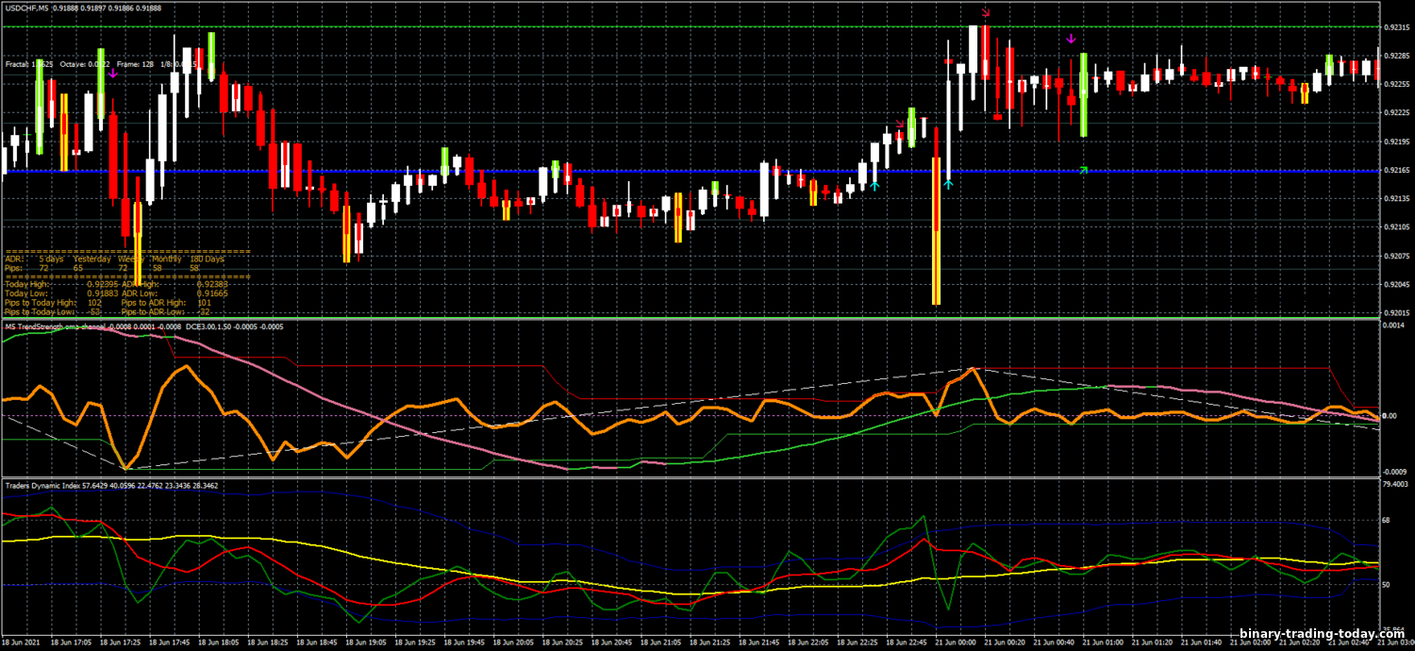
Task: Click the Yesterday pips value 65
Action: 78,268
